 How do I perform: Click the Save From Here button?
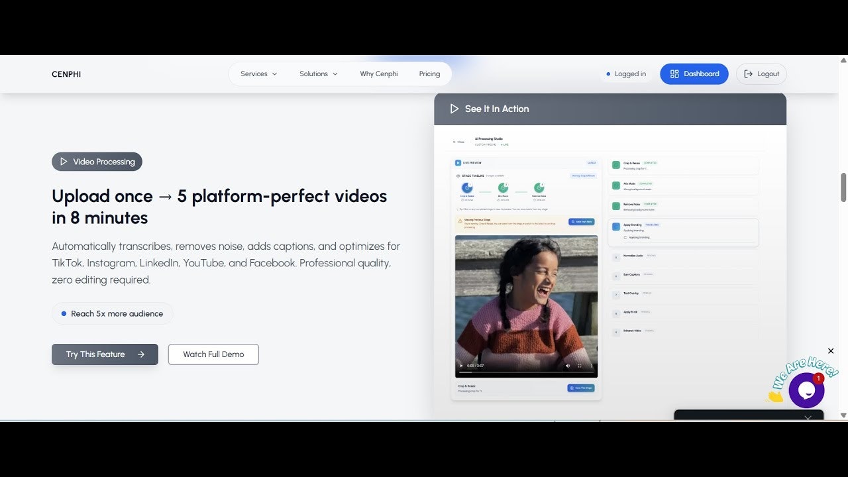581,222
